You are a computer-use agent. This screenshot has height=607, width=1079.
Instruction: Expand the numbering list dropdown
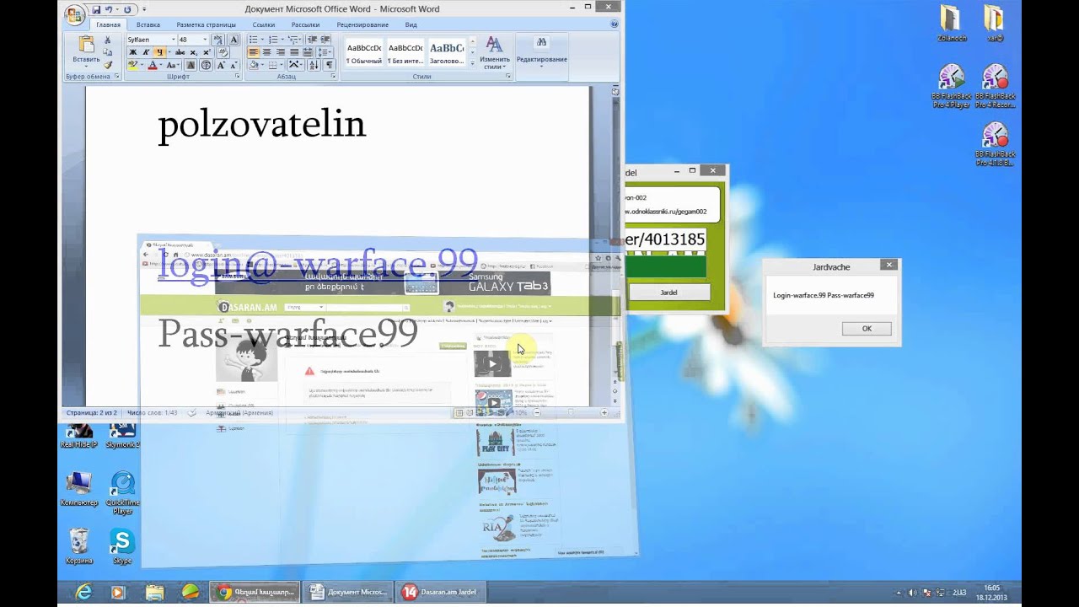[x=282, y=40]
